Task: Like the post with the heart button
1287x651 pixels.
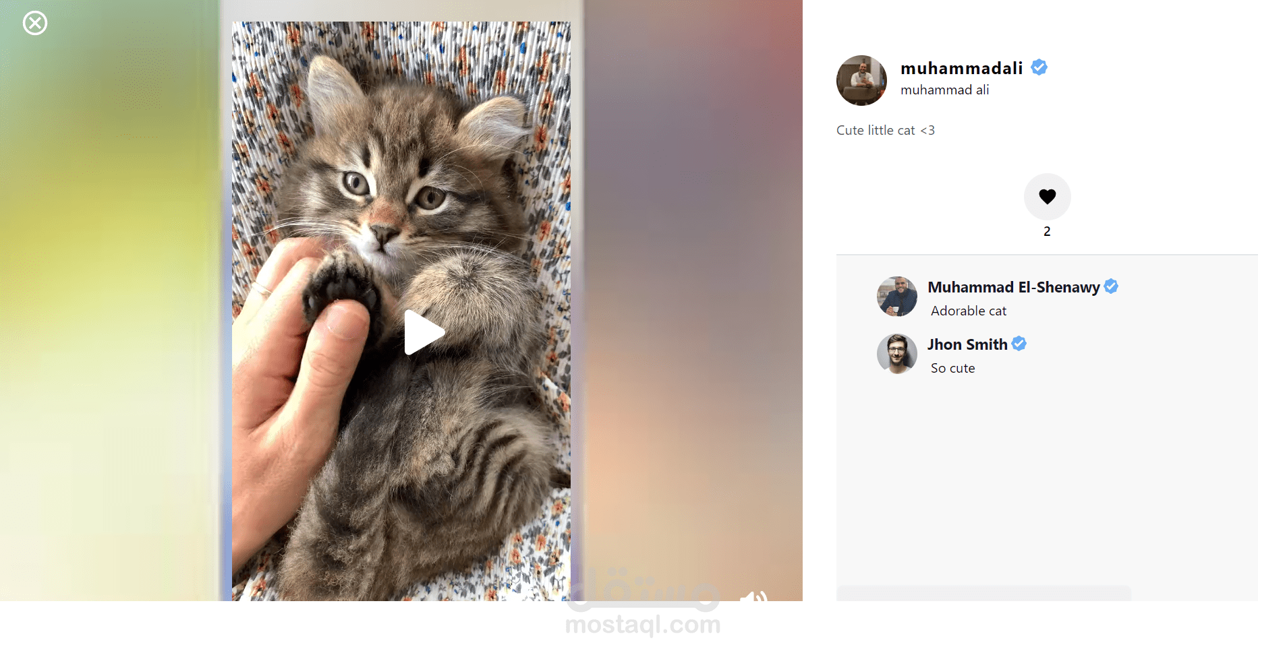Action: click(x=1047, y=197)
